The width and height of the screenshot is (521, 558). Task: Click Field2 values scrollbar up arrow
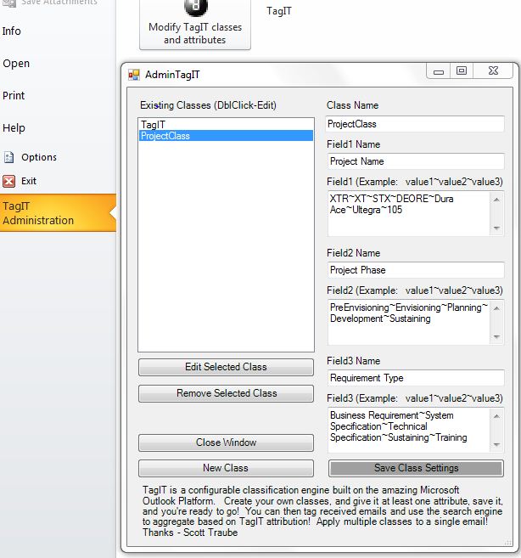(x=497, y=308)
